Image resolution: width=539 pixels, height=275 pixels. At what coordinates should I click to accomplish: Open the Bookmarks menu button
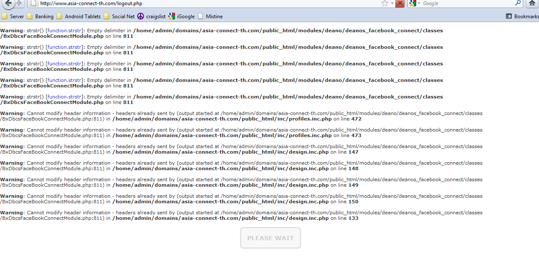click(522, 17)
